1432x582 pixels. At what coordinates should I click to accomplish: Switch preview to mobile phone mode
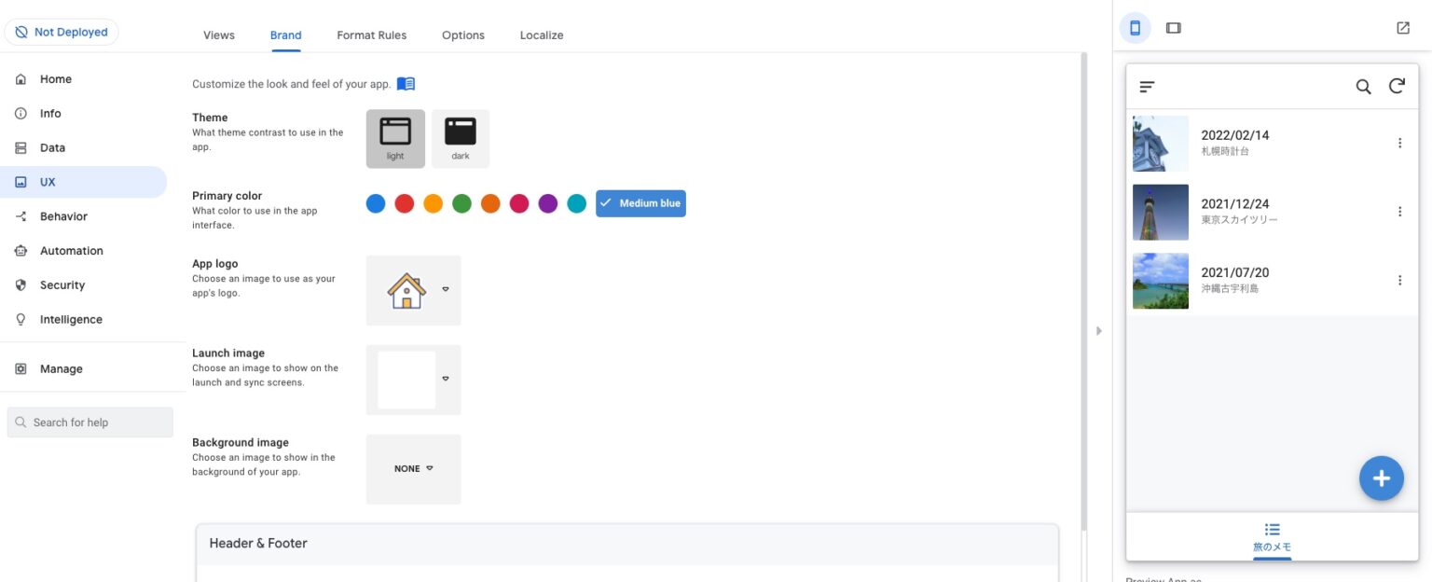coord(1135,27)
